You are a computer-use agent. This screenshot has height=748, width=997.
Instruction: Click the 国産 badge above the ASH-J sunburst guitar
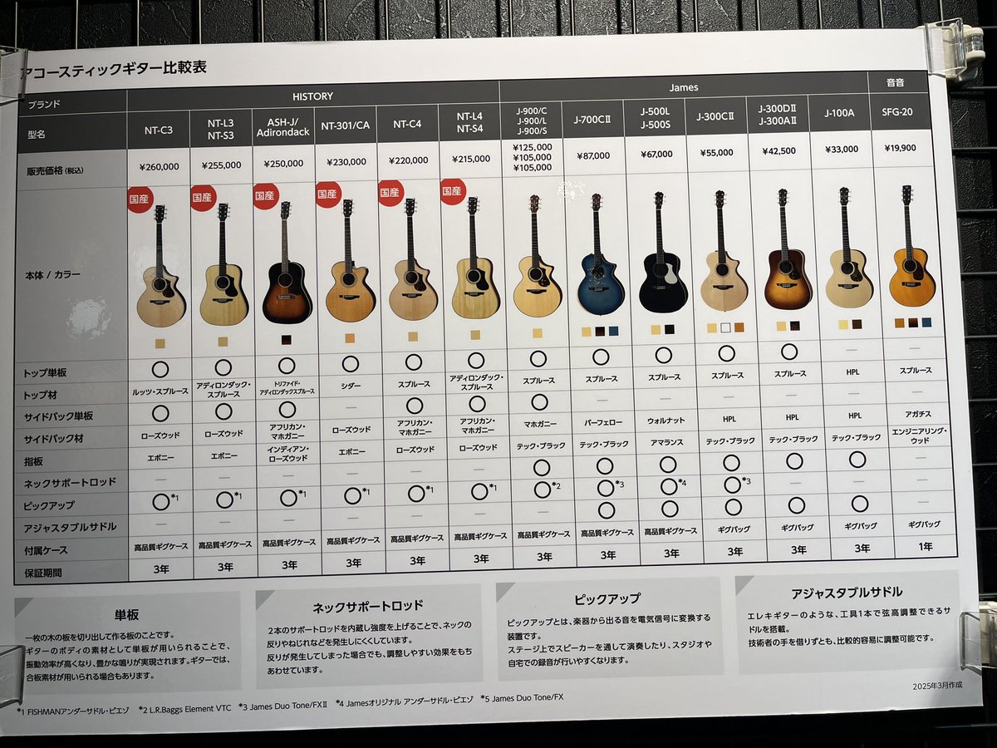click(x=266, y=197)
